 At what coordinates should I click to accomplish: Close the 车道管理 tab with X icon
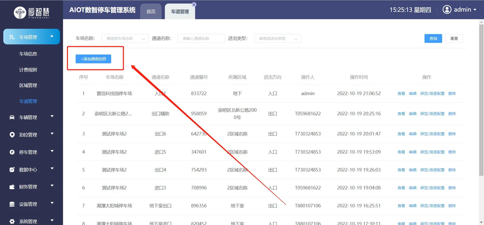pyautogui.click(x=194, y=5)
